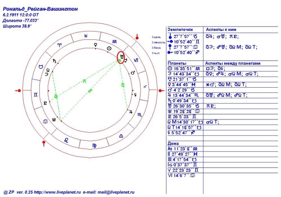This screenshot has width=281, height=197.
Task: Click the Землеточки section header
Action: [x=180, y=30]
